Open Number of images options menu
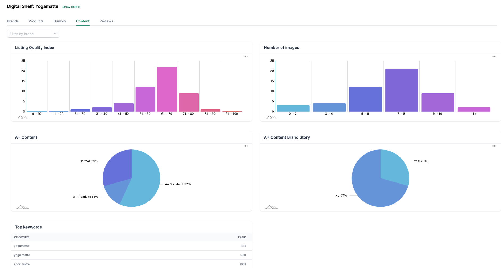501x268 pixels. click(494, 56)
